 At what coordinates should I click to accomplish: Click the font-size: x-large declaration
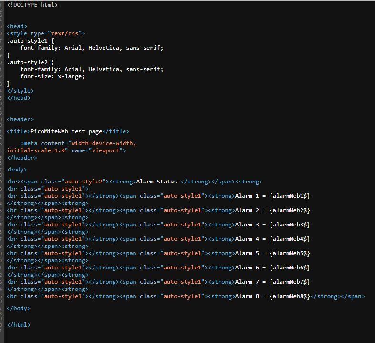[x=52, y=76]
